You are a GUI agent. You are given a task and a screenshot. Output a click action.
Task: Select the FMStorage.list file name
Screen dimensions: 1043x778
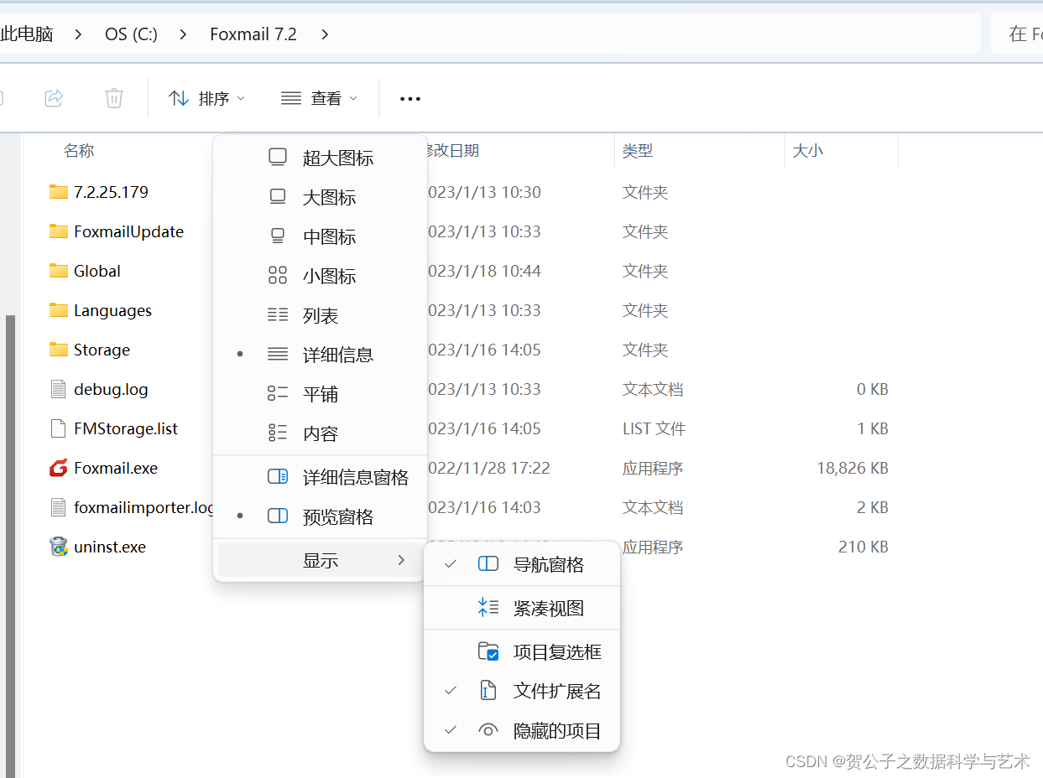(x=126, y=428)
